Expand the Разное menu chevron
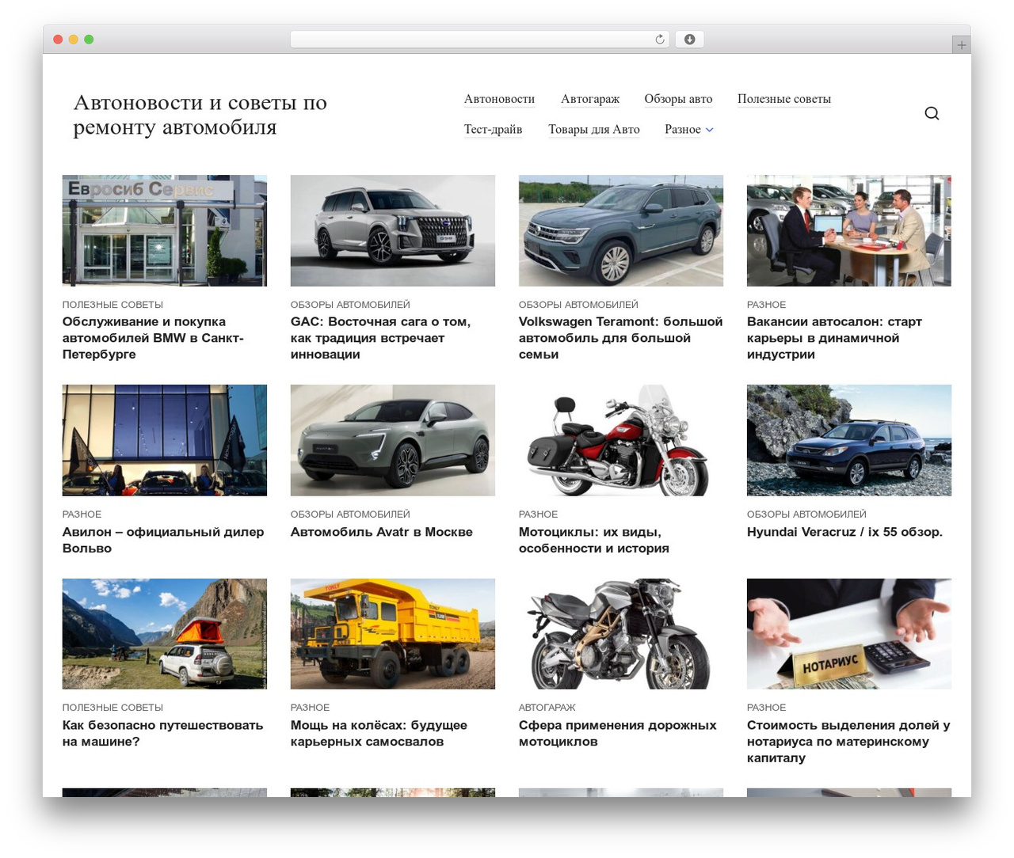The image size is (1014, 858). pyautogui.click(x=709, y=130)
